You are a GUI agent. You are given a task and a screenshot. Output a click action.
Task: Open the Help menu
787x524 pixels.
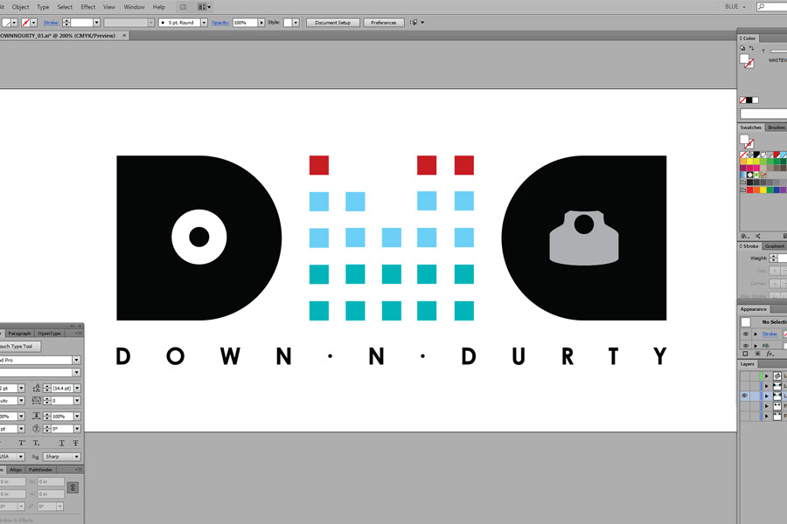(159, 7)
